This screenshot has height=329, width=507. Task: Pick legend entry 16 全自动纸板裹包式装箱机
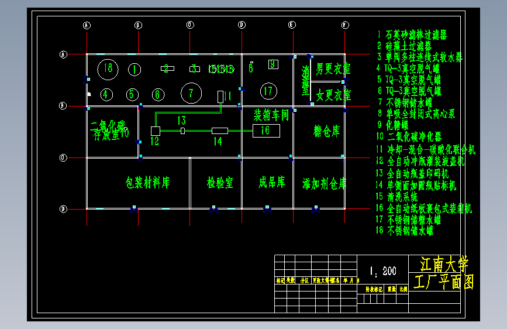coord(424,208)
